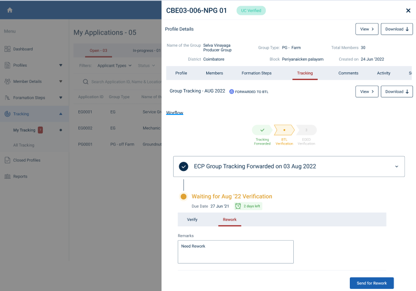Click Send for Rework button

tap(371, 283)
